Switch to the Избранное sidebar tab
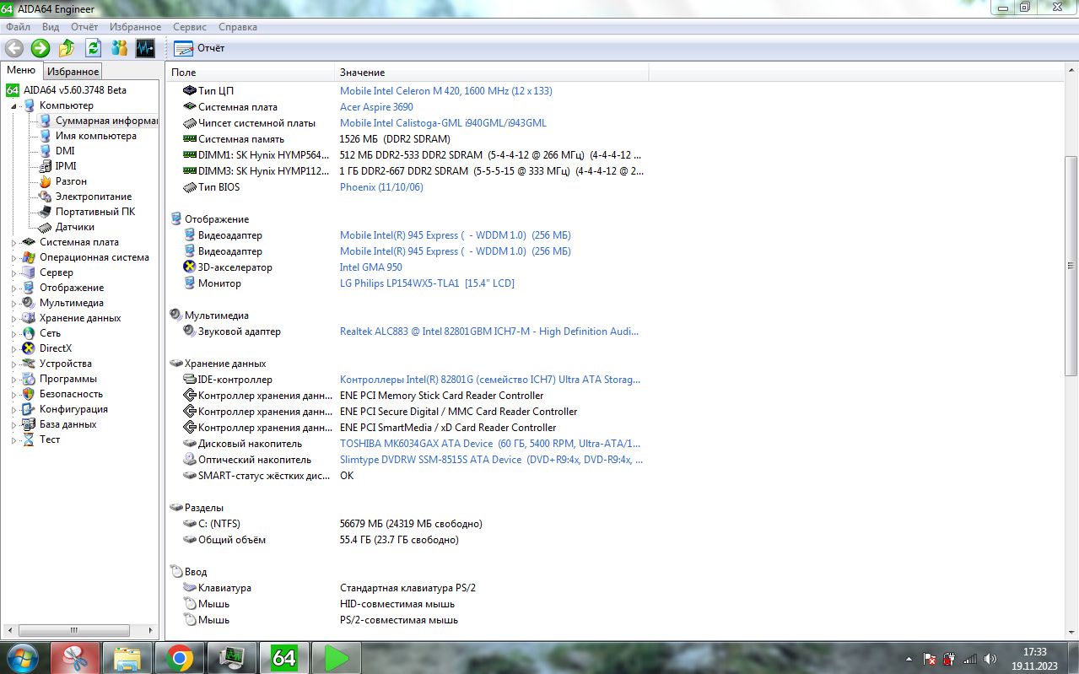Image resolution: width=1079 pixels, height=674 pixels. (73, 72)
